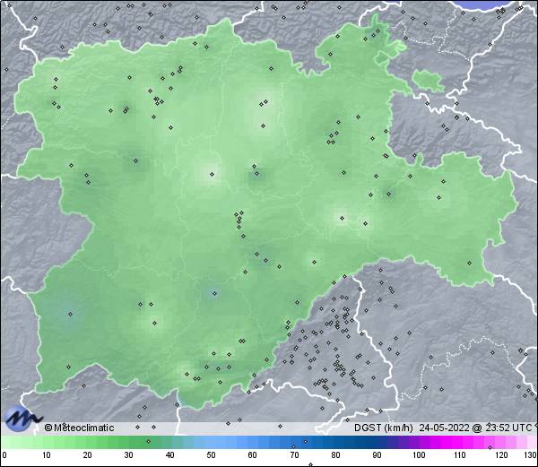Click the scale value 130

pos(531,455)
